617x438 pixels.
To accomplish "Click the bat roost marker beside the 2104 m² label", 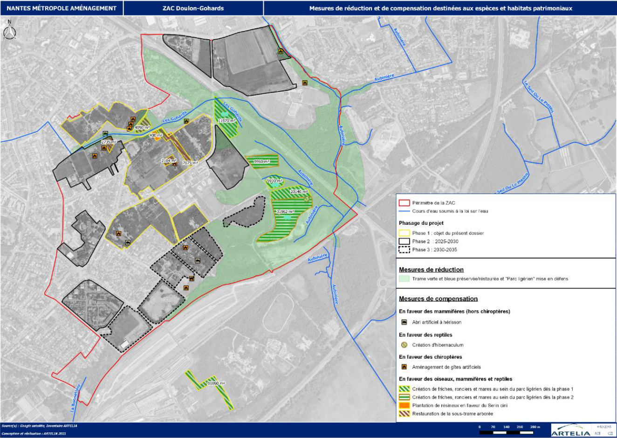I will pos(174,164).
